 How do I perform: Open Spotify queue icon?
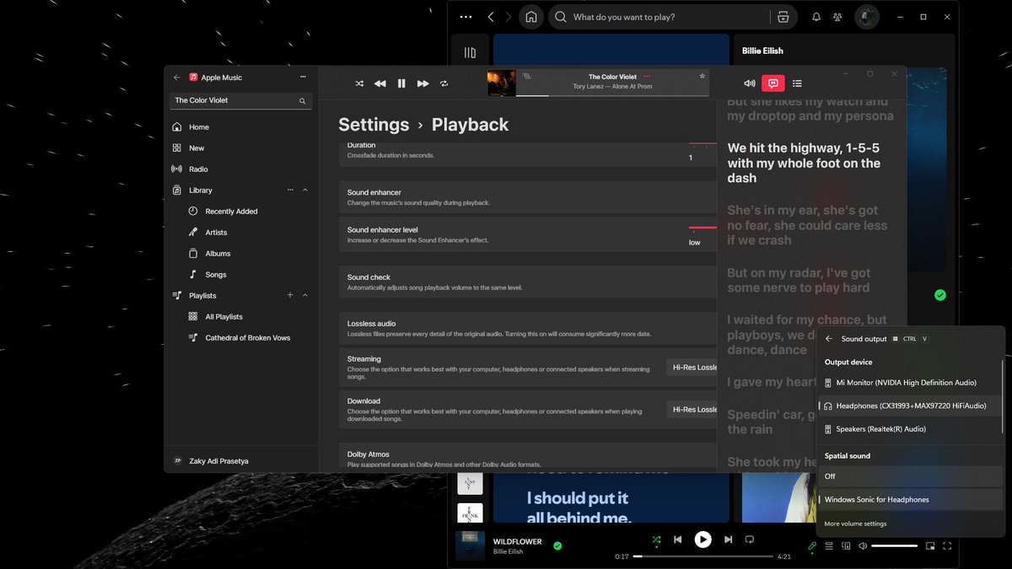point(829,546)
